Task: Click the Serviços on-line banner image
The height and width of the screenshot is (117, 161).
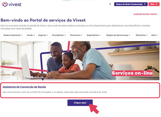Action: [80, 61]
